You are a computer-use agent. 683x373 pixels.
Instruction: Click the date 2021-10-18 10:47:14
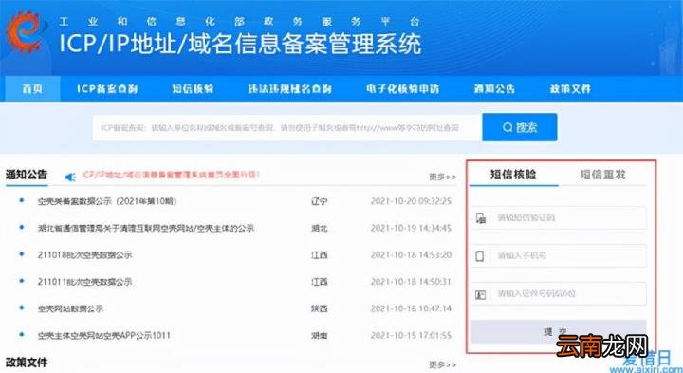[411, 309]
